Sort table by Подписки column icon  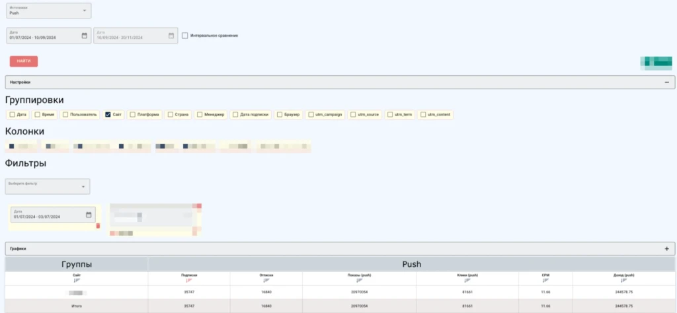[x=188, y=280]
